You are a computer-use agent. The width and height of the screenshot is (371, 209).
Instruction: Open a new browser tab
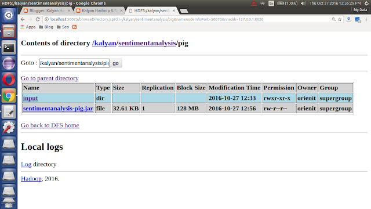click(184, 11)
